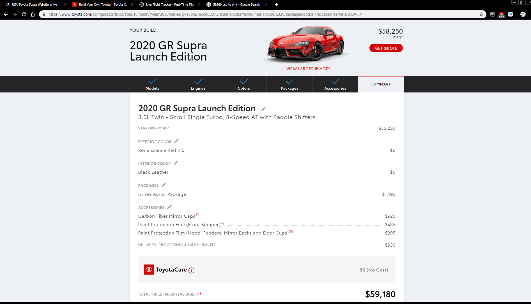Click the pencil icon beside Accessories
531x304 pixels.
coord(169,207)
